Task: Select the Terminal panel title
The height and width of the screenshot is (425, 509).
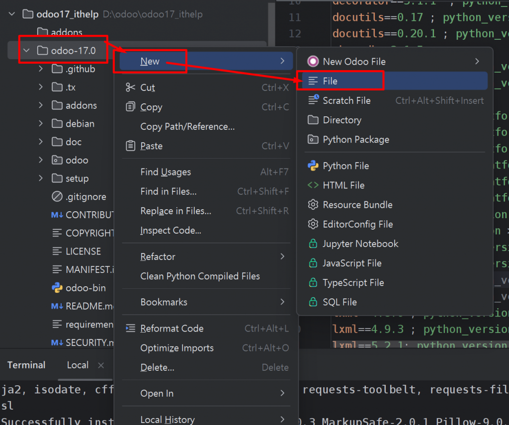Action: point(26,365)
